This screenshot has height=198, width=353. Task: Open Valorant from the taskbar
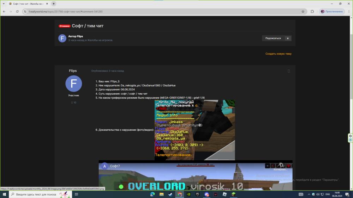tap(216, 194)
